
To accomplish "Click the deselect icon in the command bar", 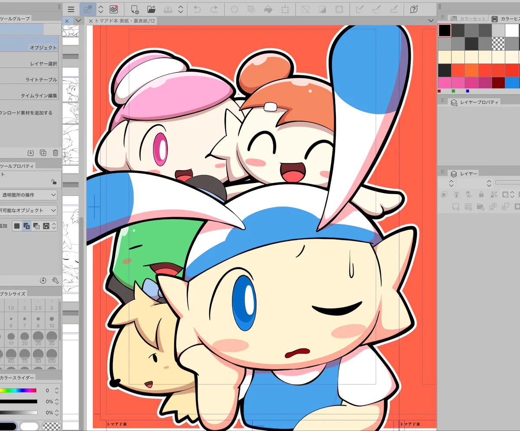I will pos(306,9).
